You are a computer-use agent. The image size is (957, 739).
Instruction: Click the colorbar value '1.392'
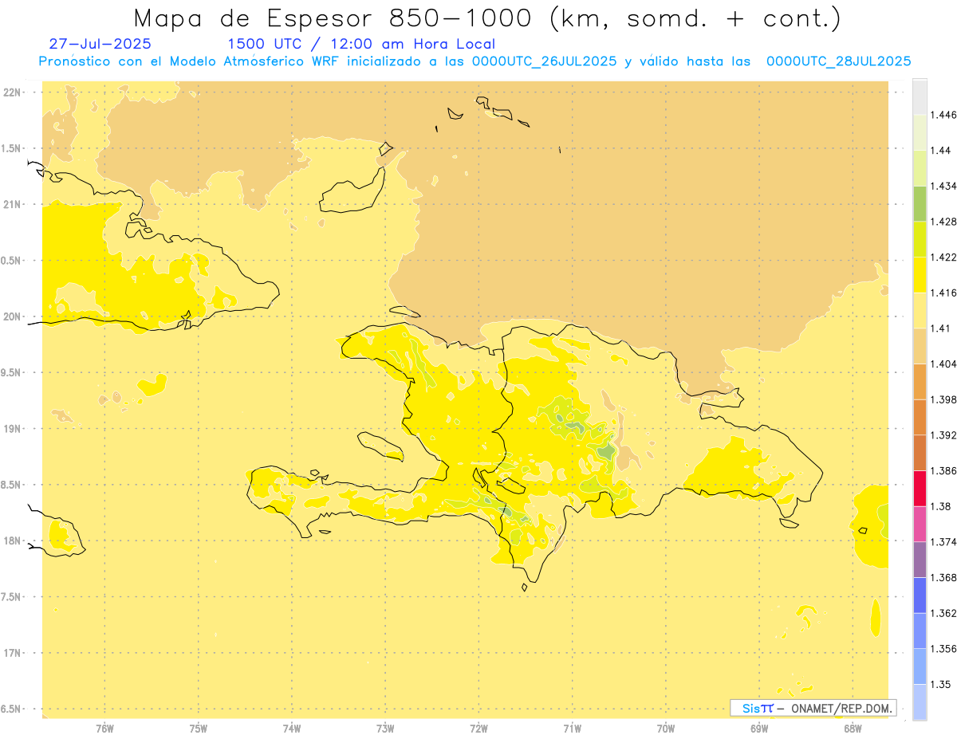(x=945, y=435)
